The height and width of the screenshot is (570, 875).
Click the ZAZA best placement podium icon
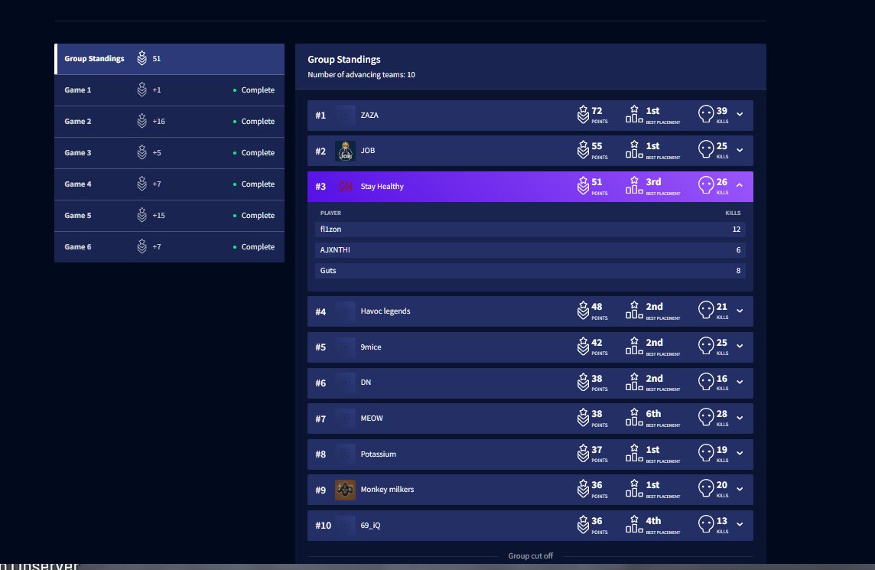(634, 114)
